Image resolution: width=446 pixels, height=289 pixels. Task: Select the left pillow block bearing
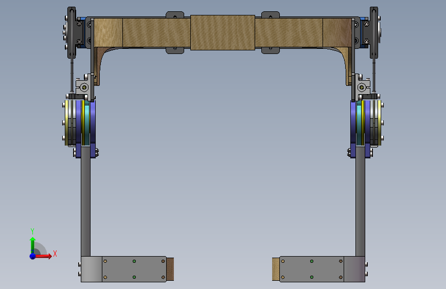pos(84,87)
